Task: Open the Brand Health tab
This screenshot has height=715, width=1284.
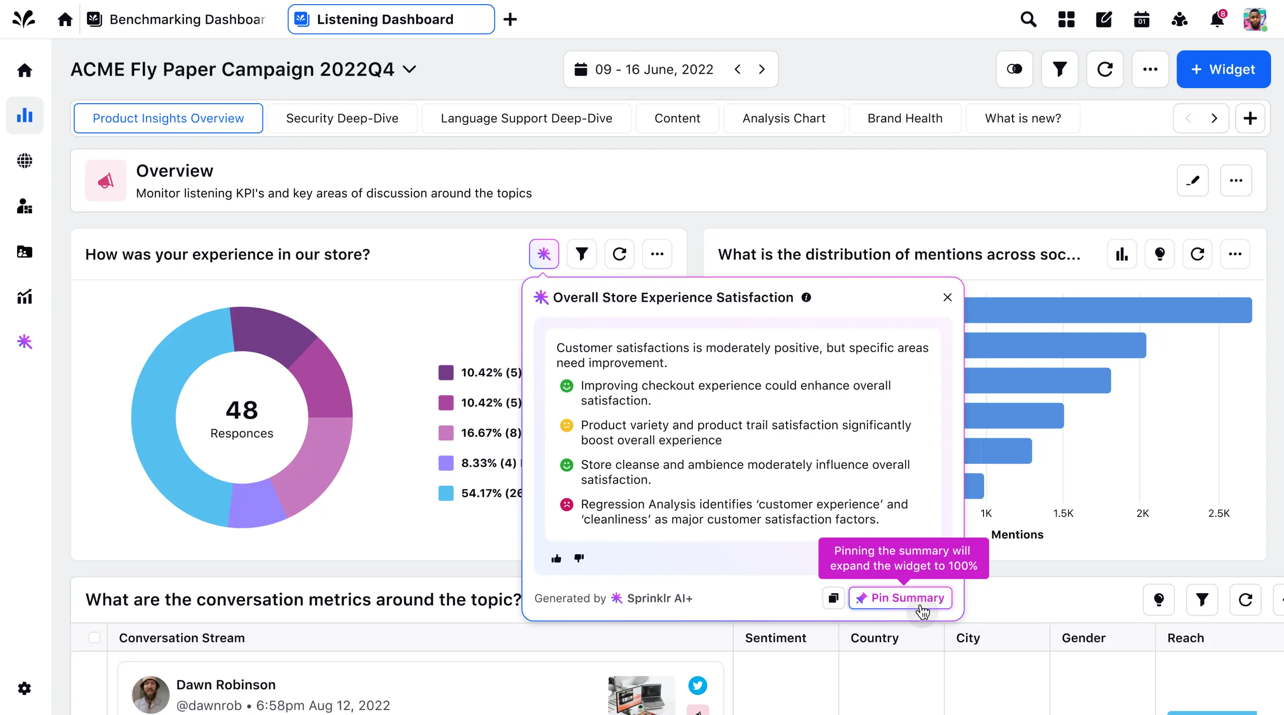Action: click(x=905, y=118)
